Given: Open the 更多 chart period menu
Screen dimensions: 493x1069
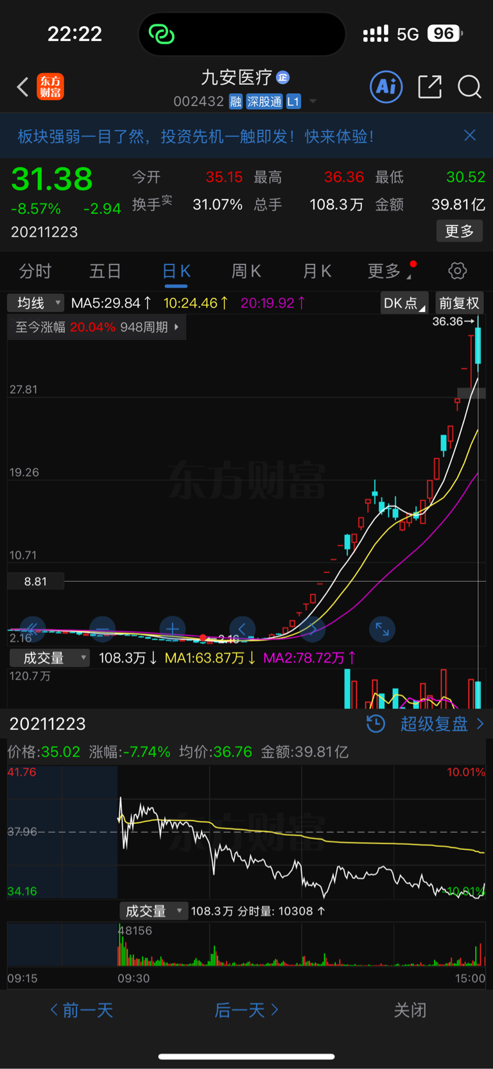Looking at the screenshot, I should pos(390,271).
